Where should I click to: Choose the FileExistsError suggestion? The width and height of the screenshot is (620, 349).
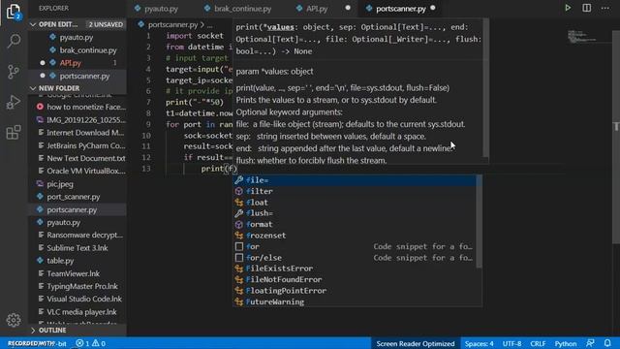(x=355, y=269)
